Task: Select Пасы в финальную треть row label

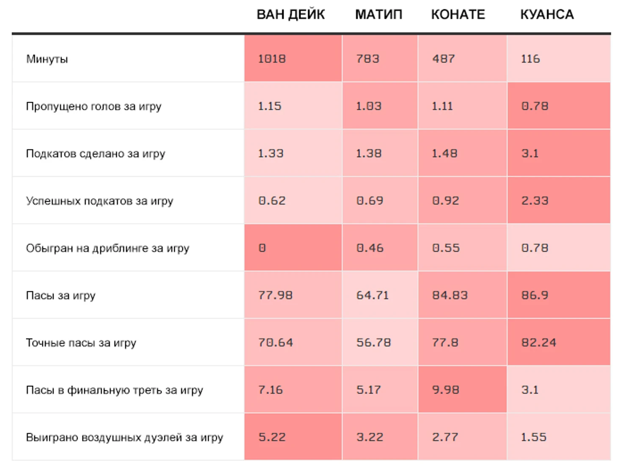Action: click(114, 390)
